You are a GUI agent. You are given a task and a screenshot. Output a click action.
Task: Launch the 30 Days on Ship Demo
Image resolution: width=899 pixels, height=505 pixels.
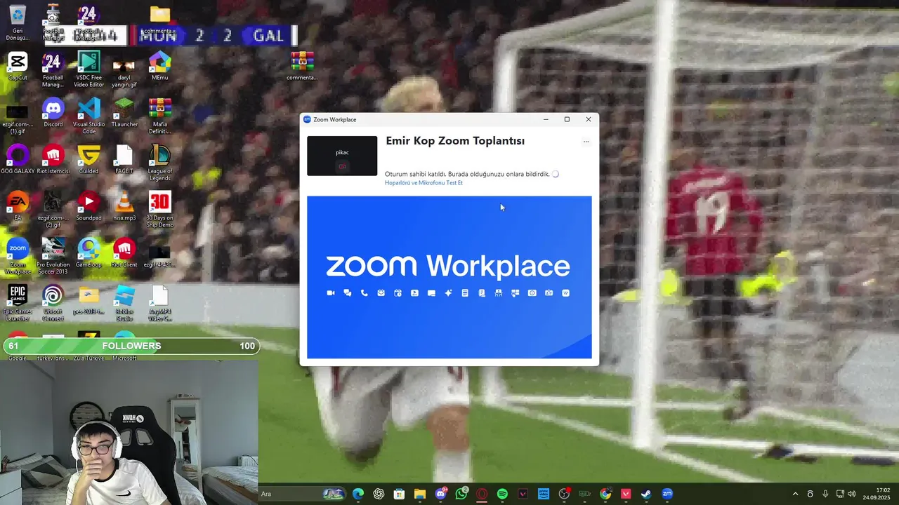(x=159, y=210)
